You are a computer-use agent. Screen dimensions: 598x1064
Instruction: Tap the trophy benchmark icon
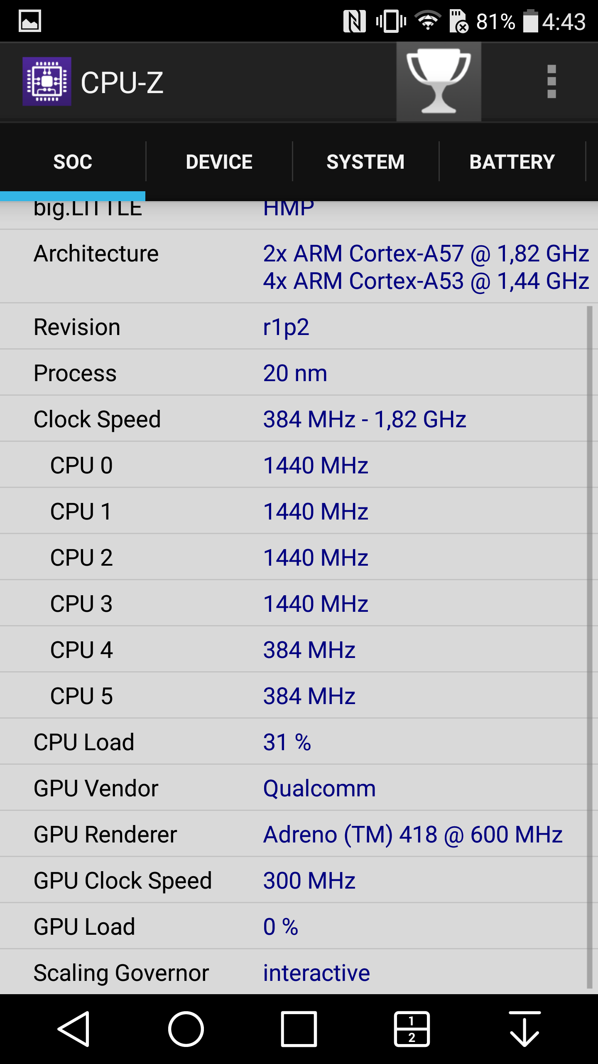coord(439,82)
